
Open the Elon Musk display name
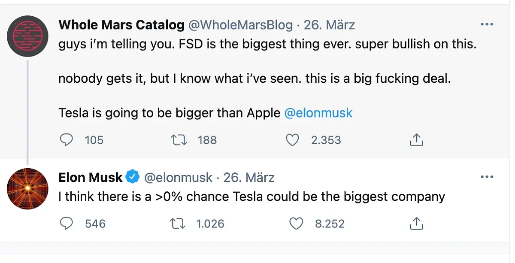[91, 177]
